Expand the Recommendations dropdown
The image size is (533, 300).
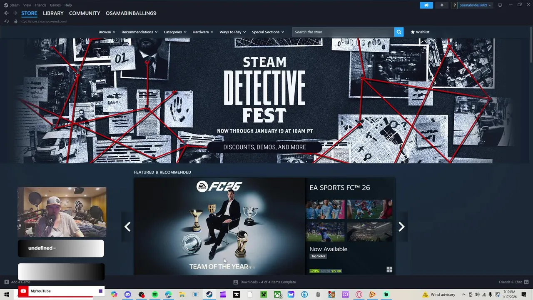point(139,32)
